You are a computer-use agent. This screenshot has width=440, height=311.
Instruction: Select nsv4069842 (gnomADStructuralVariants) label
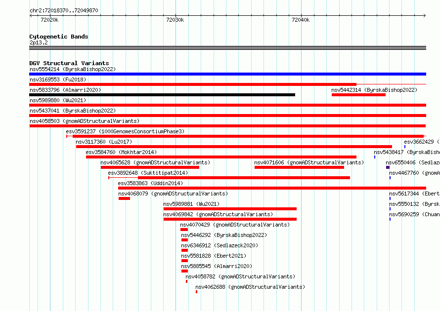(x=218, y=214)
